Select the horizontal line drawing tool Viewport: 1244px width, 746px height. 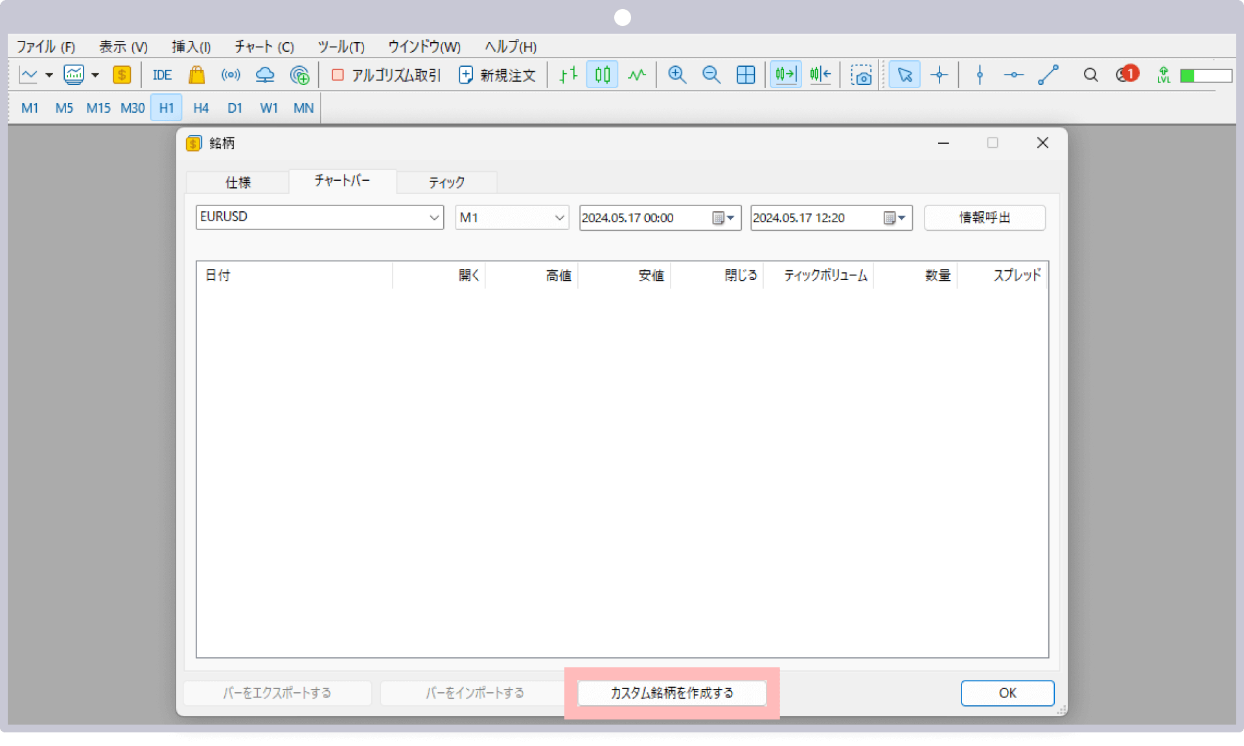1014,75
